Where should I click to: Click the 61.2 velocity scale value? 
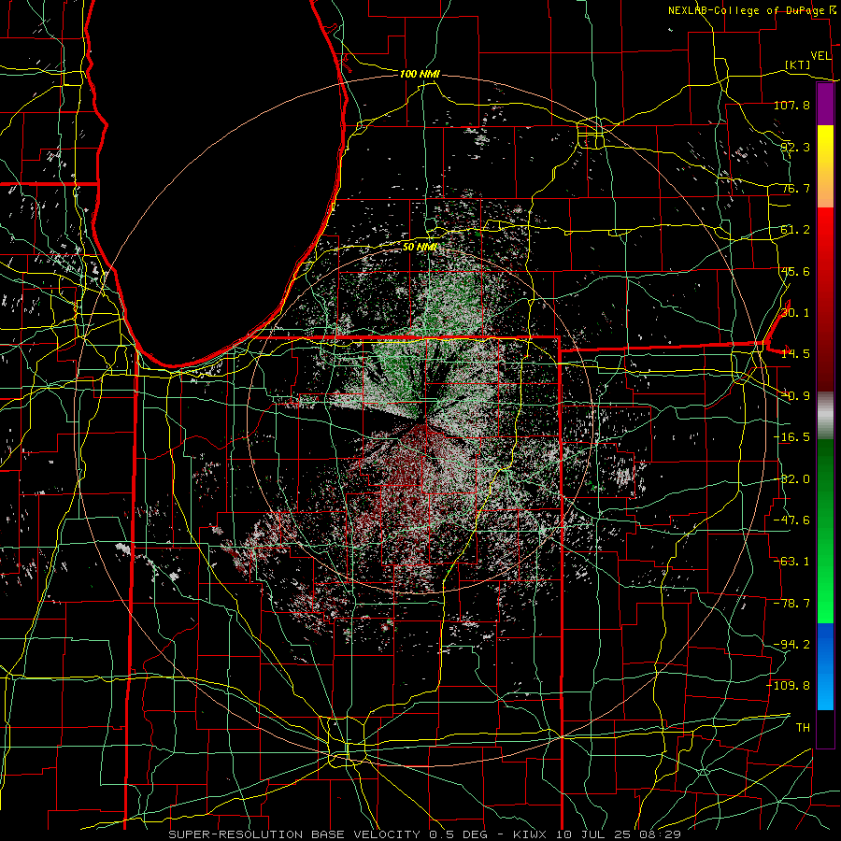tap(795, 230)
